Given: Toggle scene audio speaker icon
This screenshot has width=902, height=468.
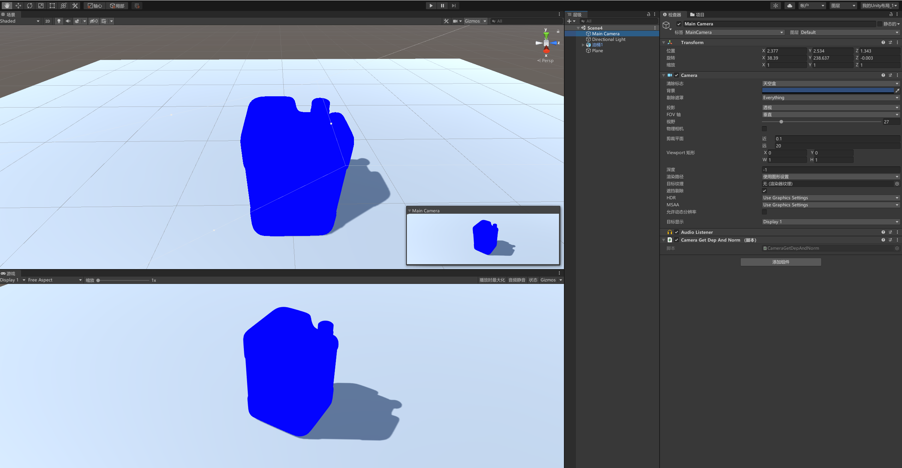Looking at the screenshot, I should [x=68, y=21].
